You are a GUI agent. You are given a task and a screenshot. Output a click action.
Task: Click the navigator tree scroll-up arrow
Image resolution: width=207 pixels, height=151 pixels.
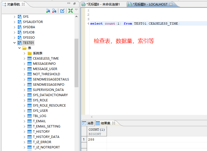click(x=76, y=17)
